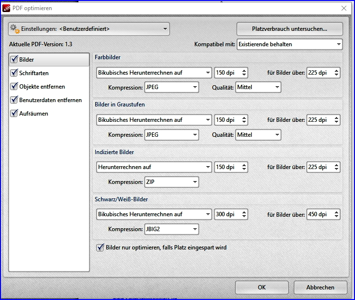Click the gear settings icon beside Einstellungen
Viewport: 355px width, 300px height.
pos(15,29)
